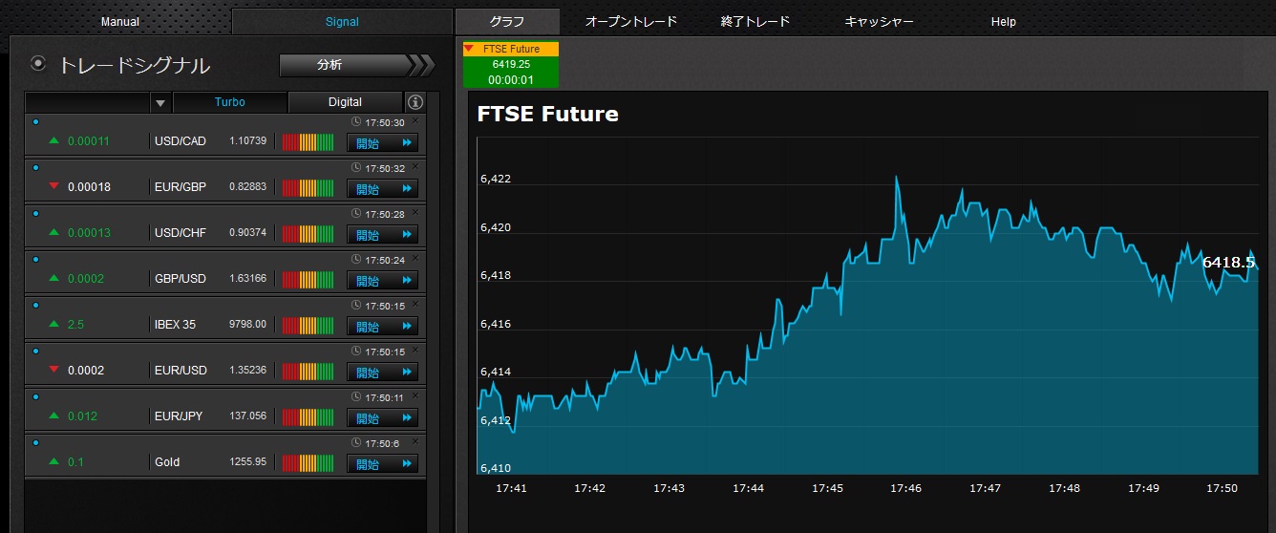This screenshot has height=533, width=1276.
Task: Switch to the Signal tab
Action: (342, 21)
